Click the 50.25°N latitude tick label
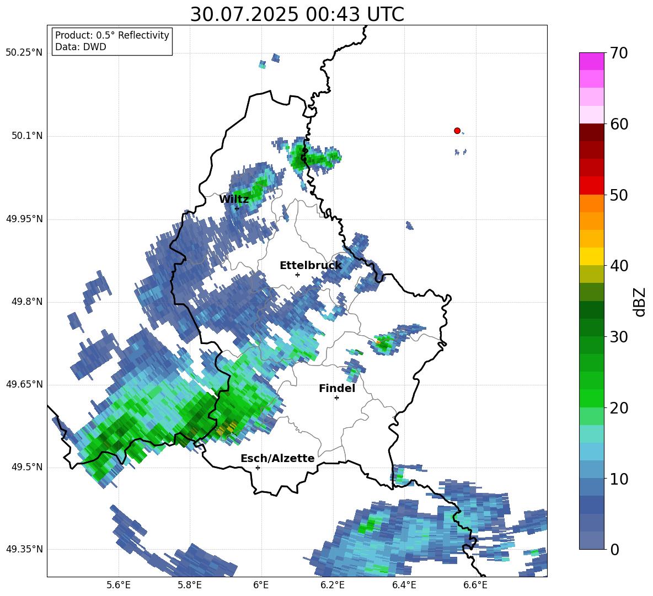This screenshot has width=653, height=596. [24, 53]
